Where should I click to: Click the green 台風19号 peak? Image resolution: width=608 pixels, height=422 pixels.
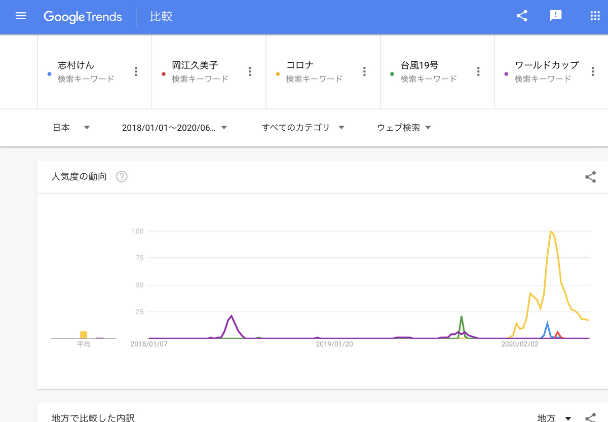[462, 317]
